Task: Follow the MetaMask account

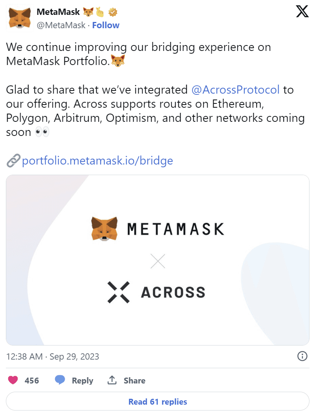Action: point(106,25)
